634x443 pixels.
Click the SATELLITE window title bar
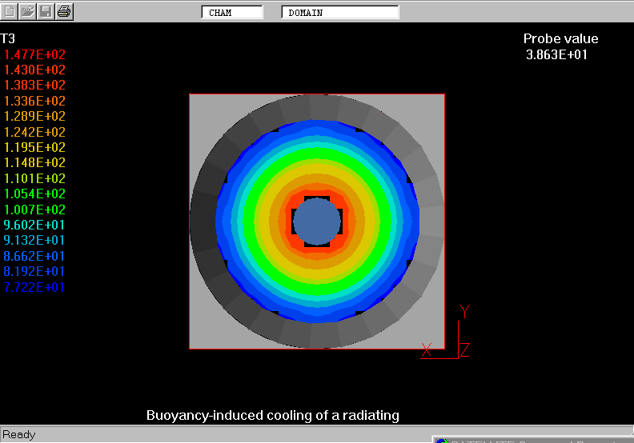tap(533, 439)
